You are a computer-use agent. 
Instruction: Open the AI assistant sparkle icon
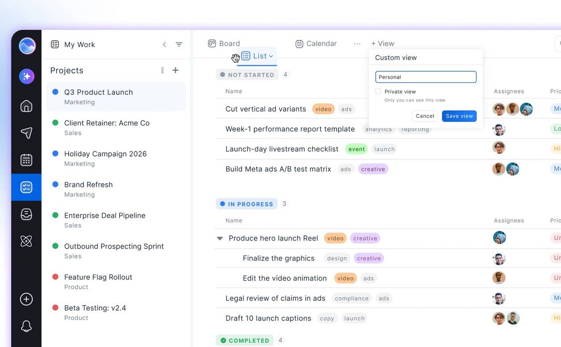(27, 76)
